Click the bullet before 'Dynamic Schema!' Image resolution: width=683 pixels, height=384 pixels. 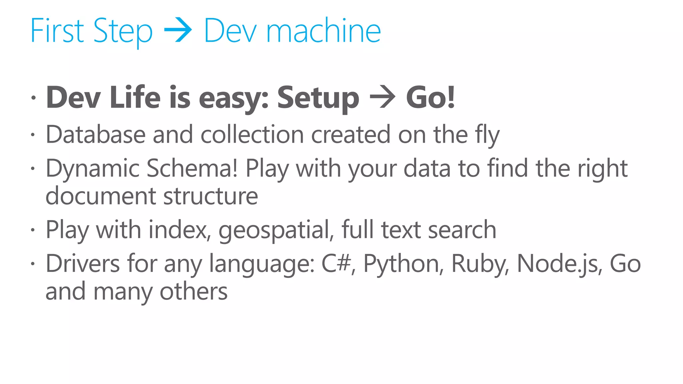33,169
